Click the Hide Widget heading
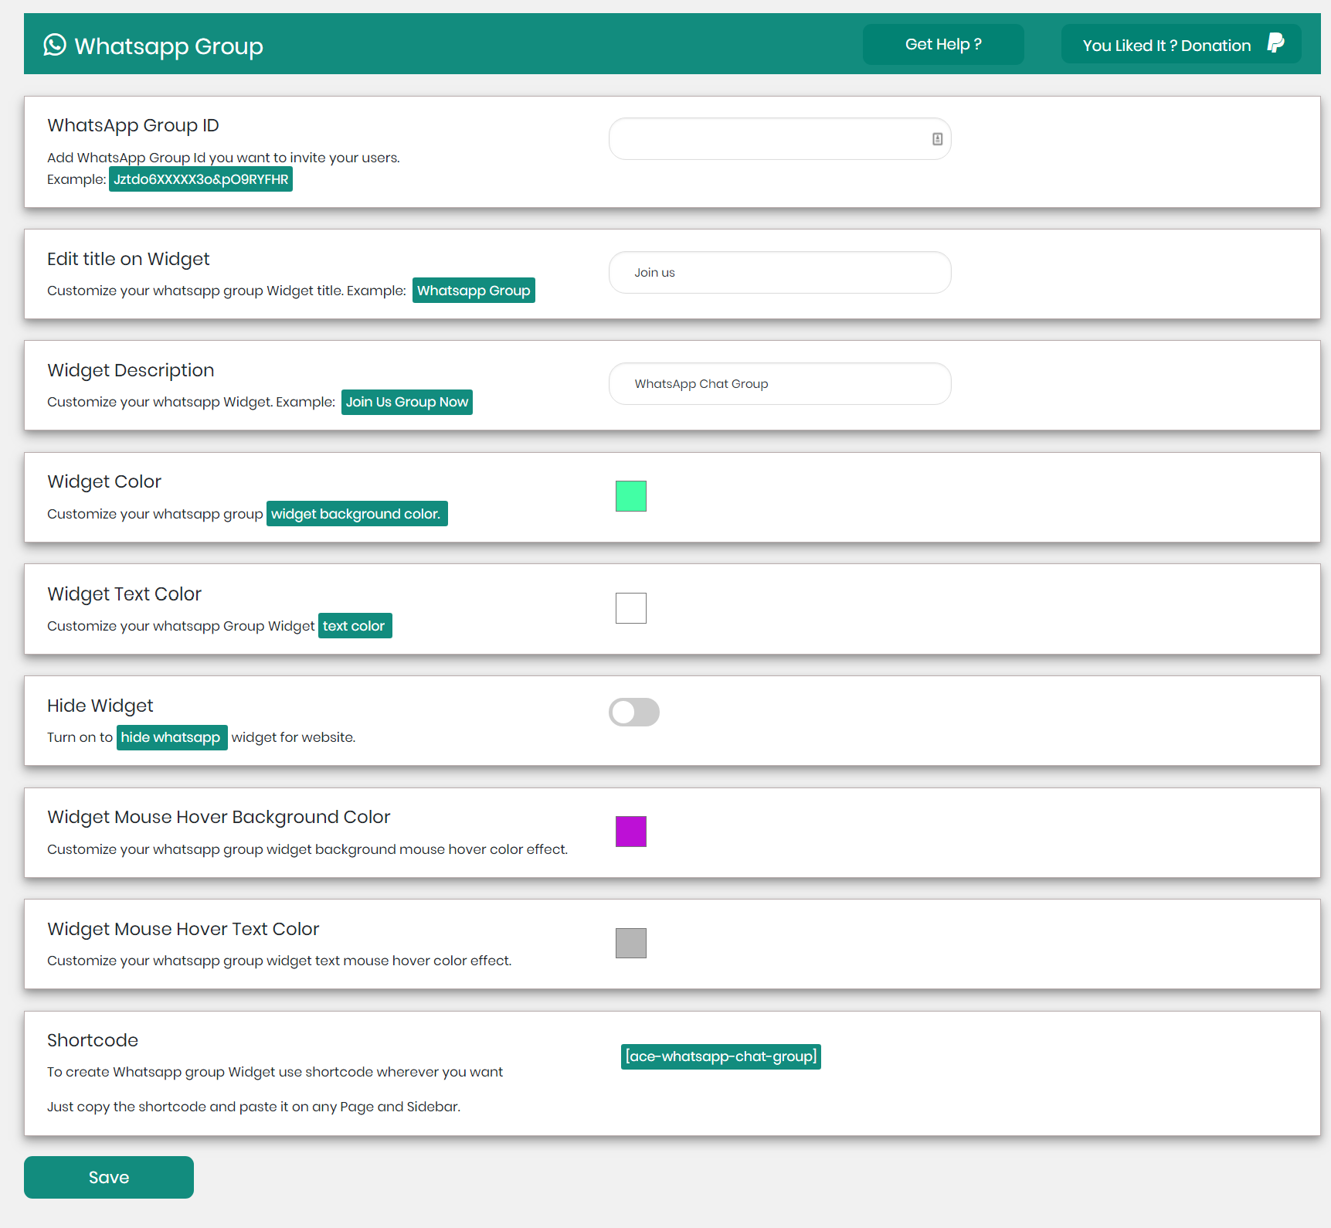 click(x=100, y=706)
